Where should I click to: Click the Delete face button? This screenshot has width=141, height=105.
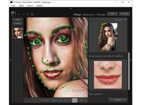pos(18,23)
